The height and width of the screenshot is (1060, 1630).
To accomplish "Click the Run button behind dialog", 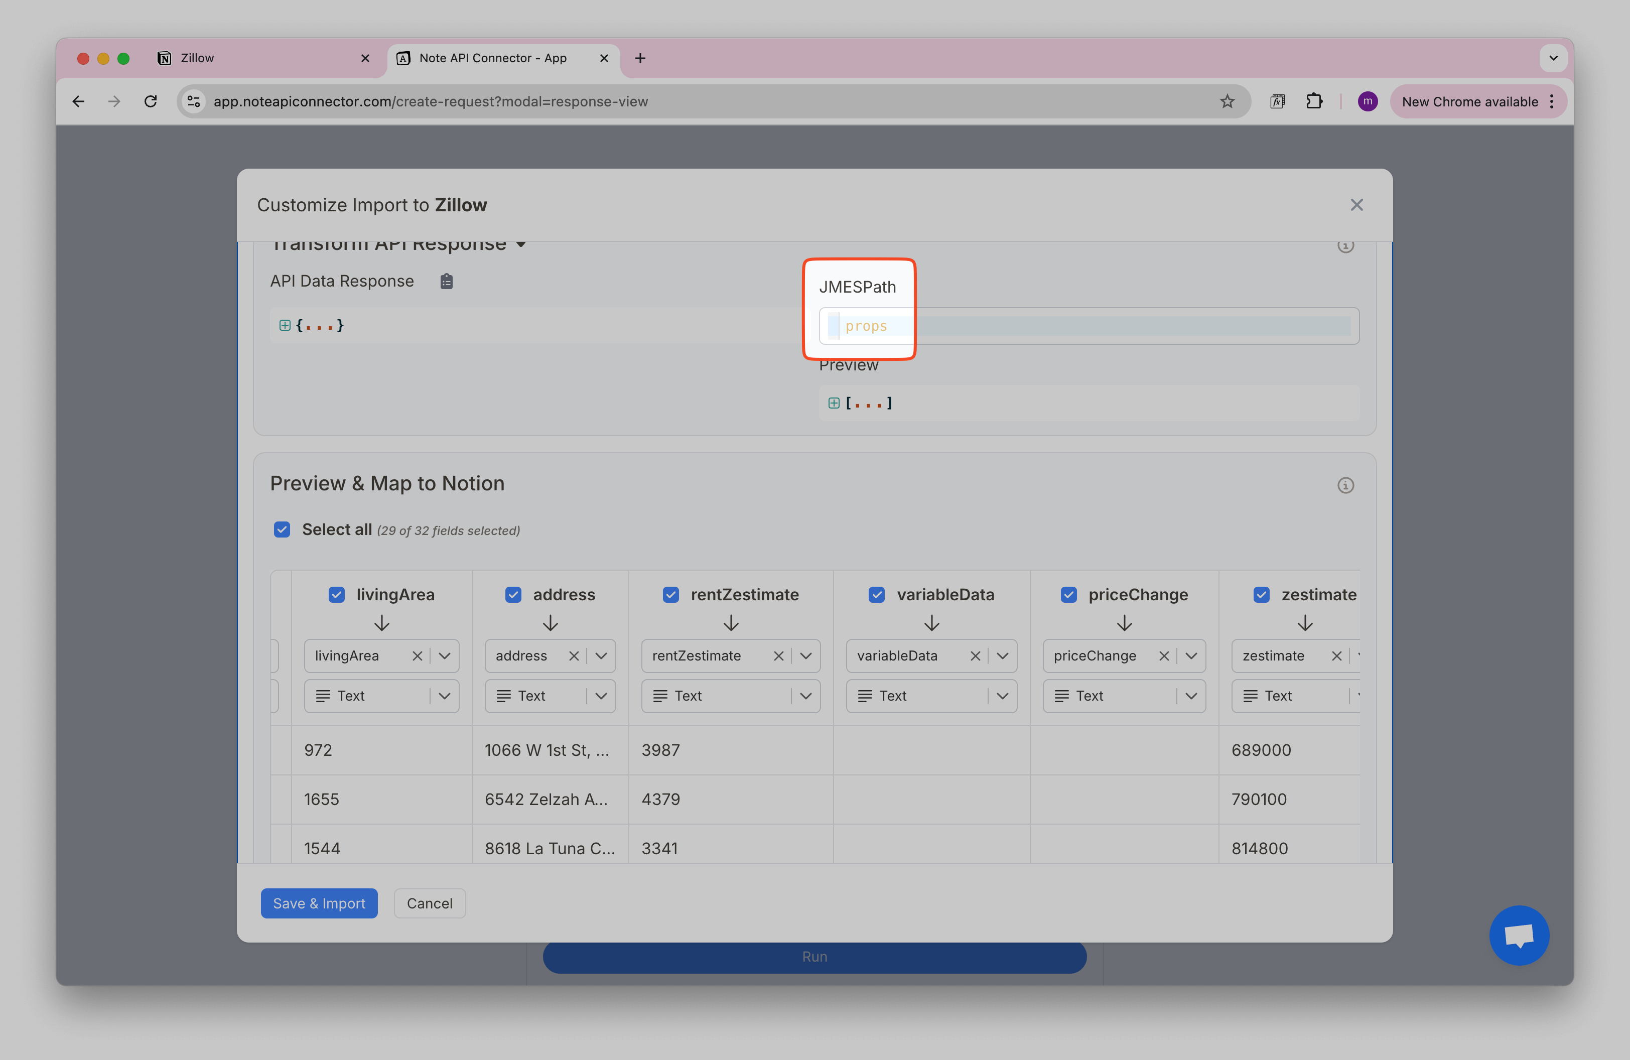I will (x=814, y=957).
